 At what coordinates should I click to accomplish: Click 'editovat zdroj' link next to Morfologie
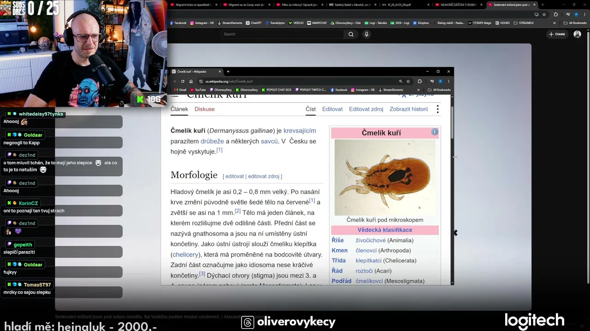point(264,176)
